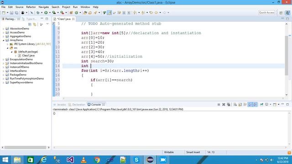Open the Debug button dropdown arrow

coord(42,13)
